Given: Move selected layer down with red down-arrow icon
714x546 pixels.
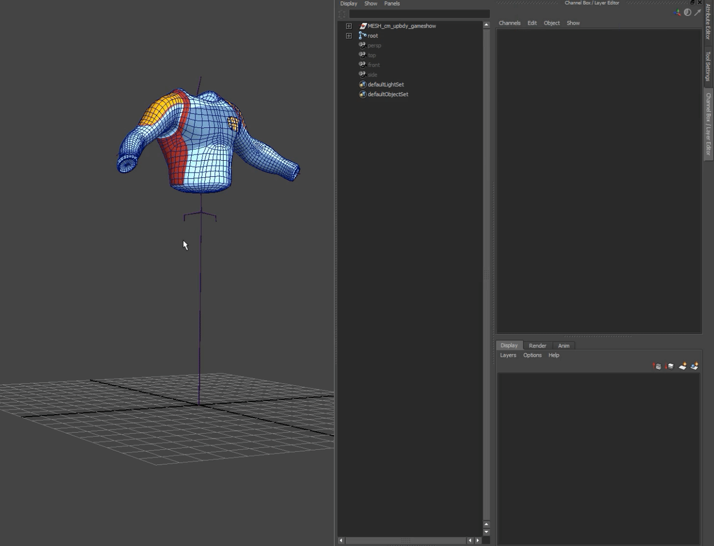Looking at the screenshot, I should point(669,366).
